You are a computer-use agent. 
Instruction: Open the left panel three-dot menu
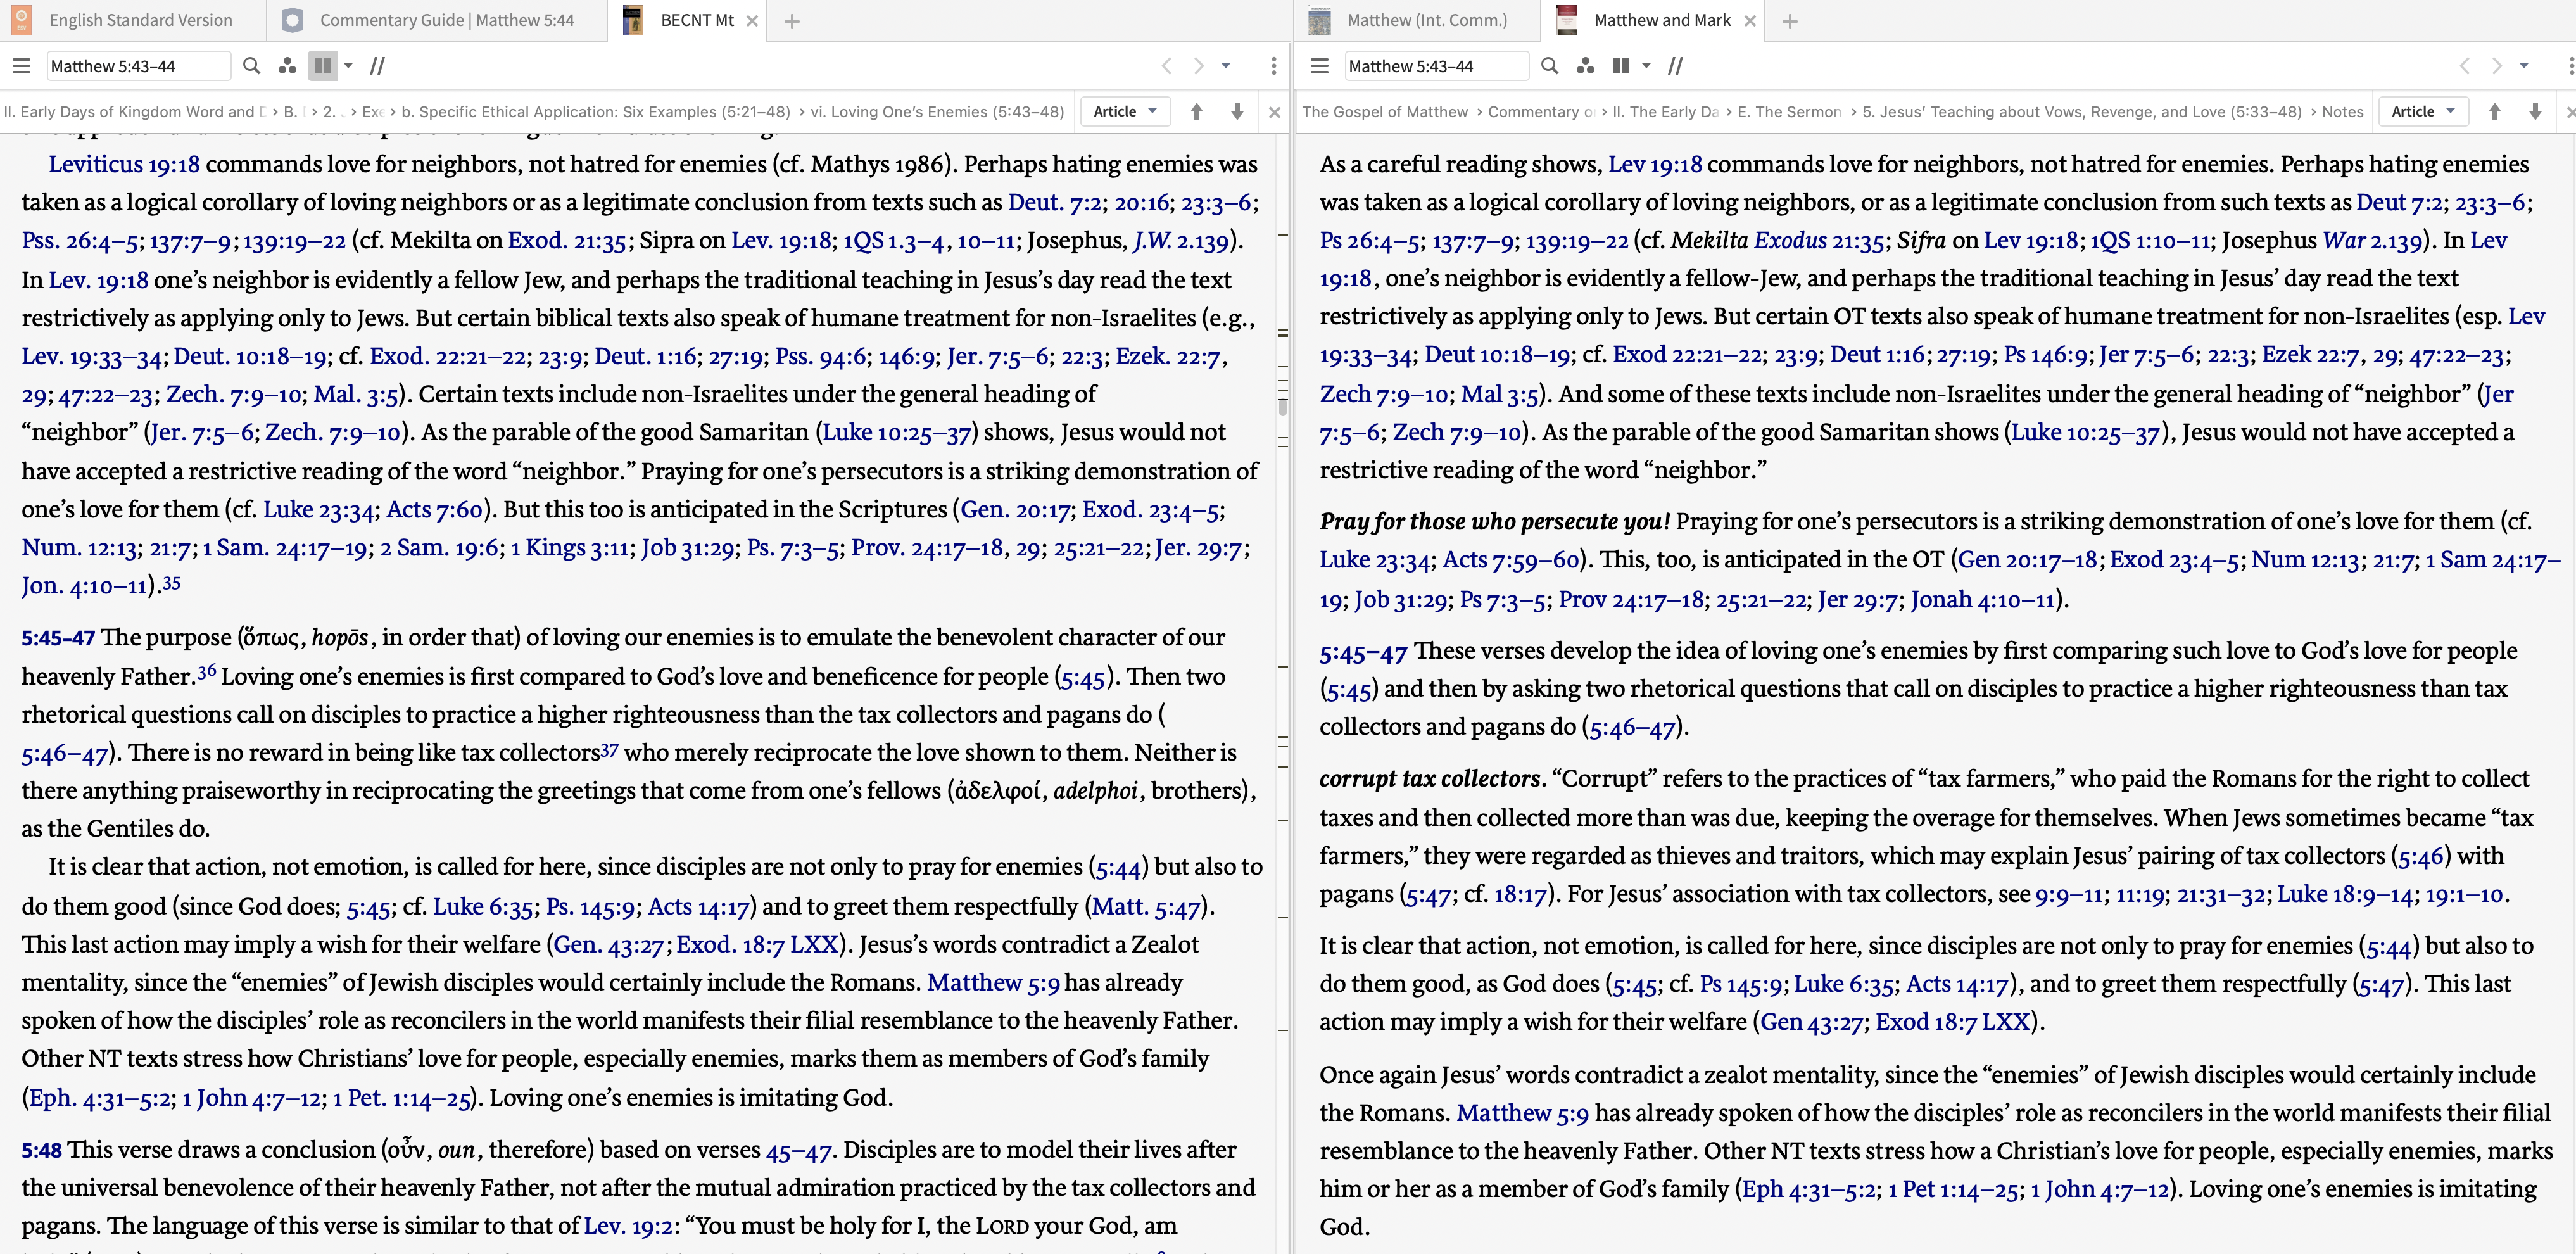coord(1273,66)
